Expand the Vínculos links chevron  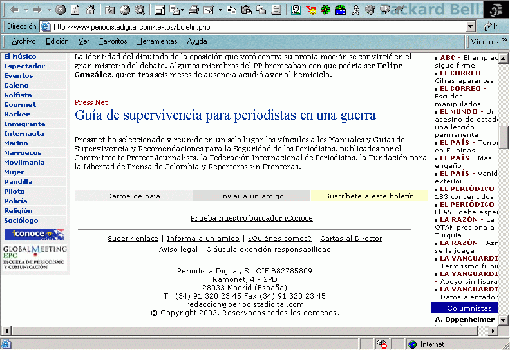pos(504,40)
